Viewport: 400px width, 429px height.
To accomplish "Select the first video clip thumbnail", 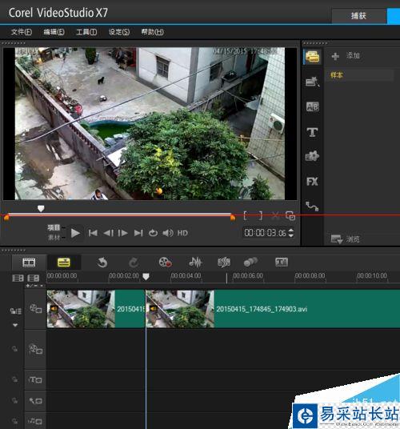I will 81,309.
